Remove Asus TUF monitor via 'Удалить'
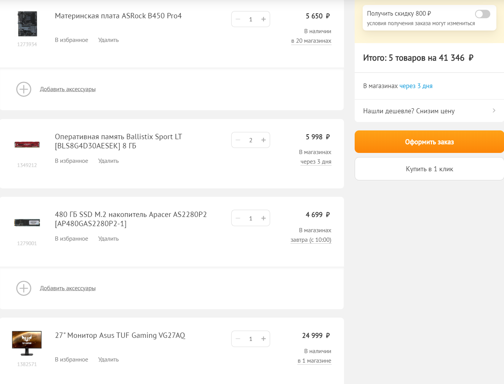The image size is (504, 384). tap(109, 360)
